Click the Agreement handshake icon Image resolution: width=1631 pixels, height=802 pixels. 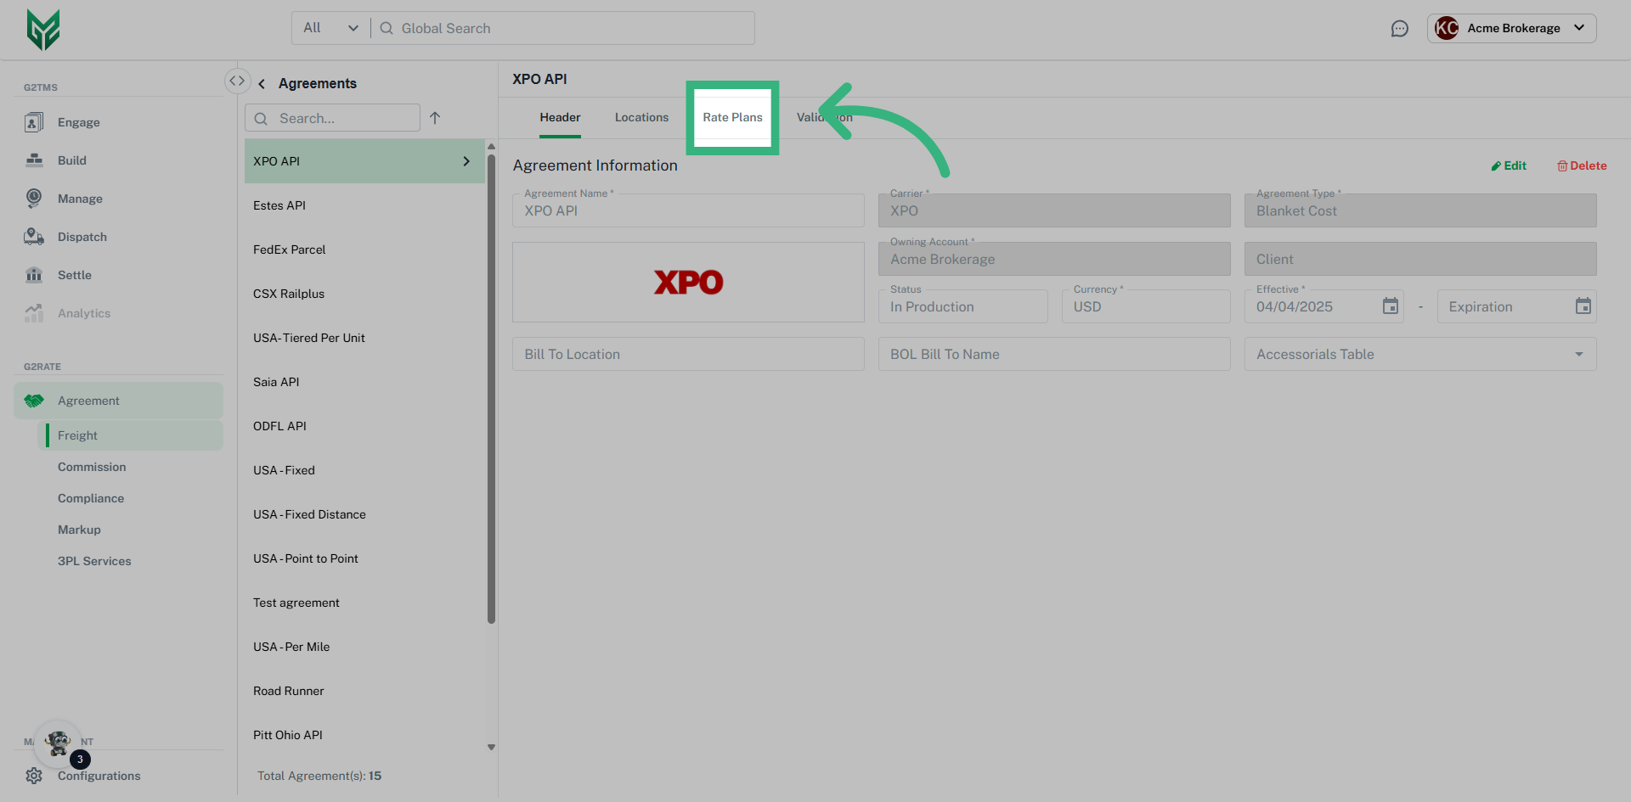click(x=34, y=400)
